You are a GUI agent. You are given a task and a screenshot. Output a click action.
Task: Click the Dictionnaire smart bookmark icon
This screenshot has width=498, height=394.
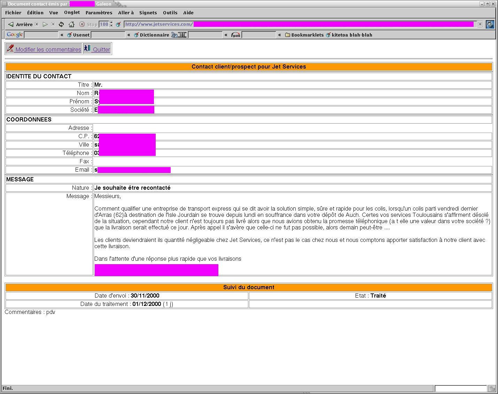pos(136,35)
